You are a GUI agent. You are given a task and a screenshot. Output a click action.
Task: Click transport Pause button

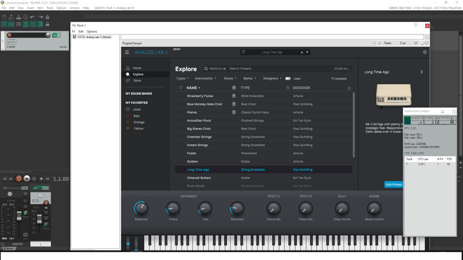pyautogui.click(x=48, y=178)
